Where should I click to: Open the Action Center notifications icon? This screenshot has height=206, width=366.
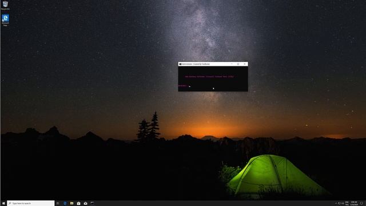361,204
